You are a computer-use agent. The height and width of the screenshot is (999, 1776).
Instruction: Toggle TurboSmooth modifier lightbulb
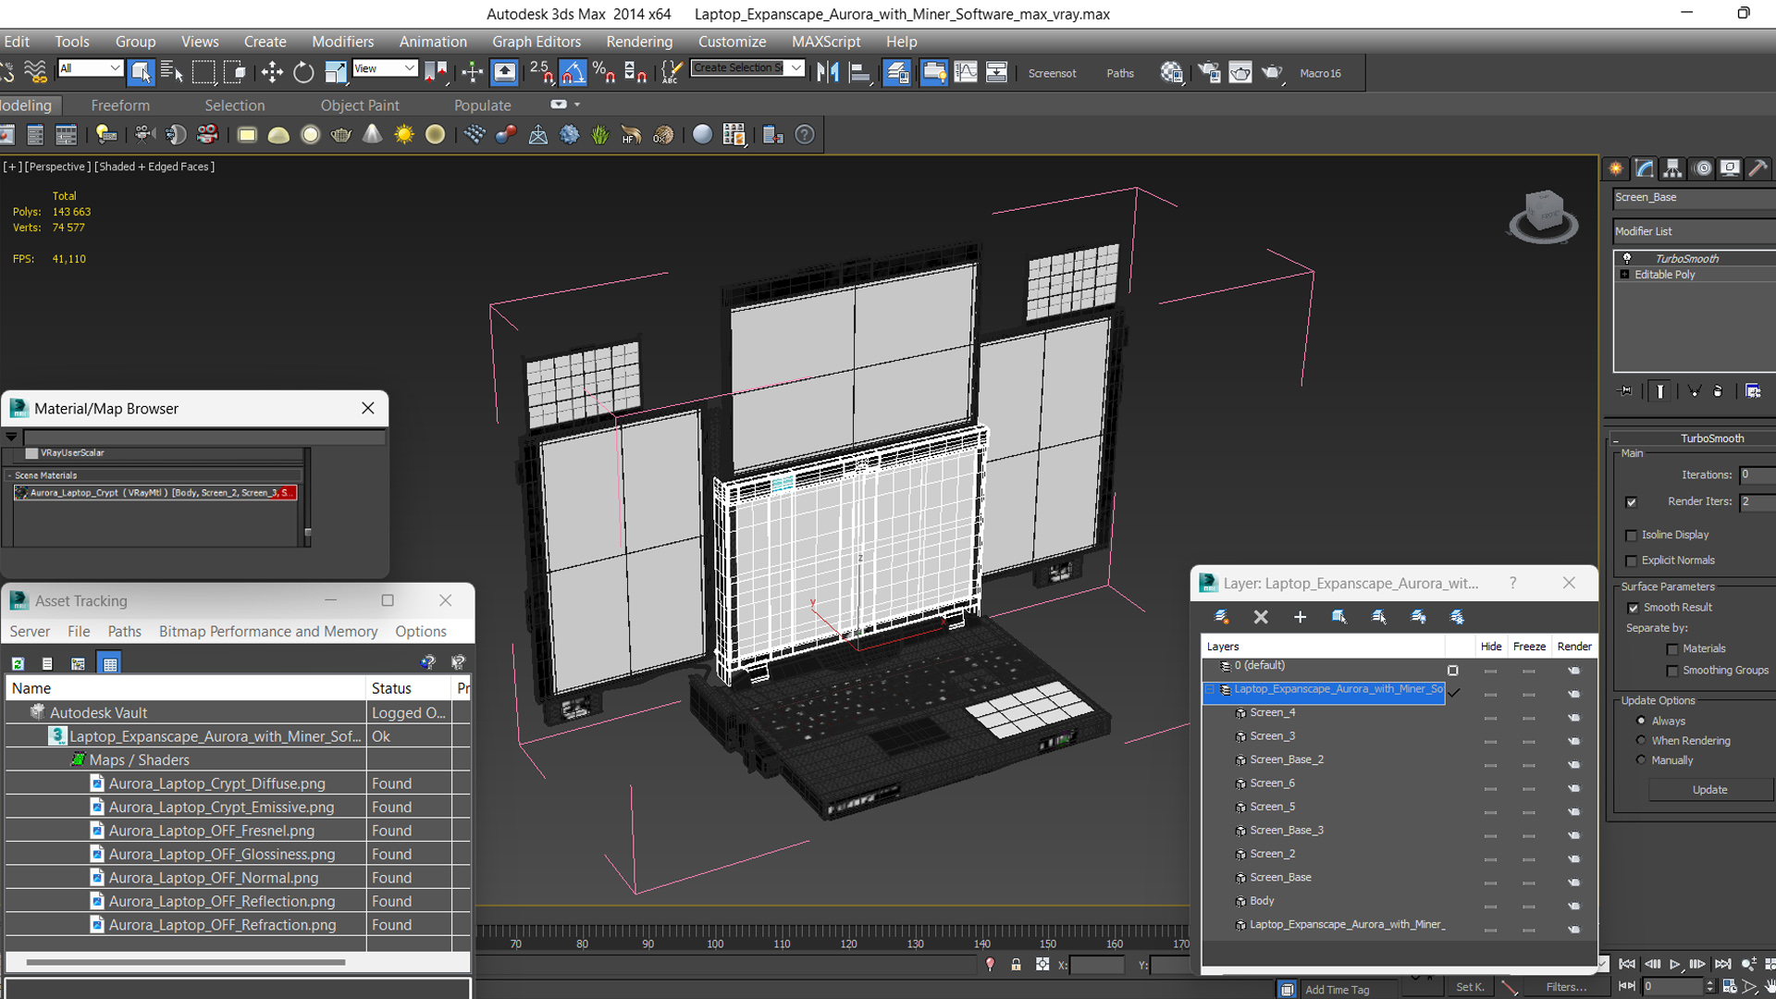1627,259
